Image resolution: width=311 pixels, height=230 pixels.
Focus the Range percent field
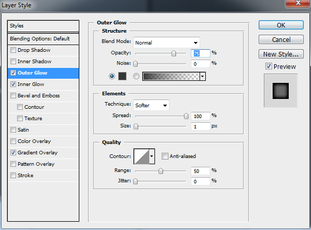[x=200, y=171]
